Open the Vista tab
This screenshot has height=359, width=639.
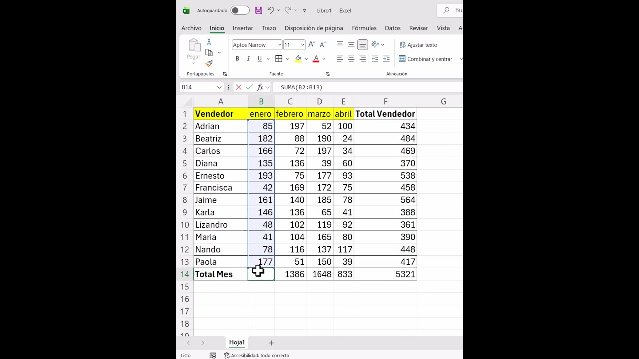point(443,28)
